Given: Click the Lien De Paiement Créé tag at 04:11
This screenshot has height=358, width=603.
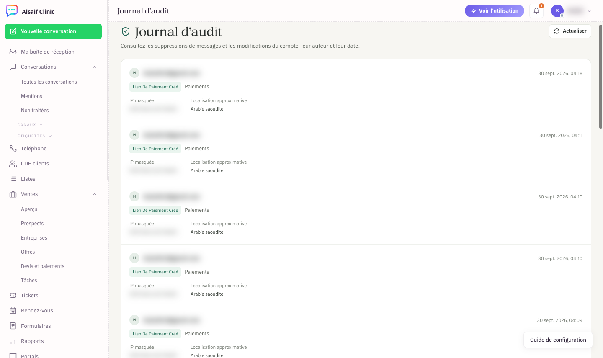Looking at the screenshot, I should click(155, 149).
